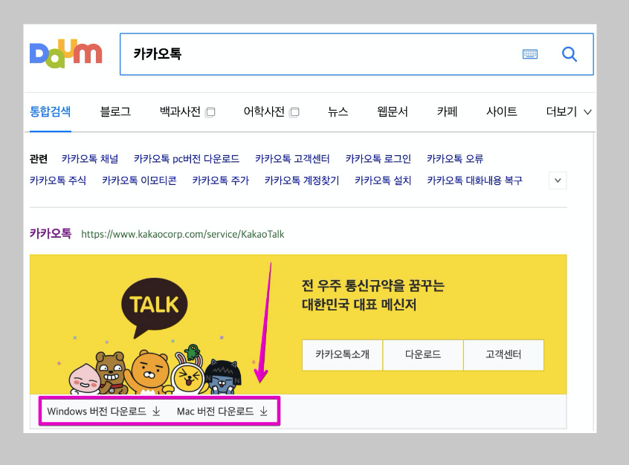Image resolution: width=629 pixels, height=465 pixels.
Task: Expand the 더보기 tab dropdown
Action: click(x=569, y=112)
